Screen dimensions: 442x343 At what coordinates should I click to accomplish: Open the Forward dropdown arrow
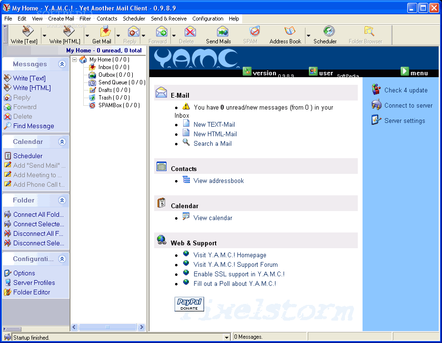174,36
